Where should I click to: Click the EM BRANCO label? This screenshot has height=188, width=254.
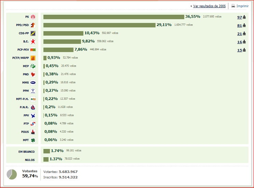26,152
